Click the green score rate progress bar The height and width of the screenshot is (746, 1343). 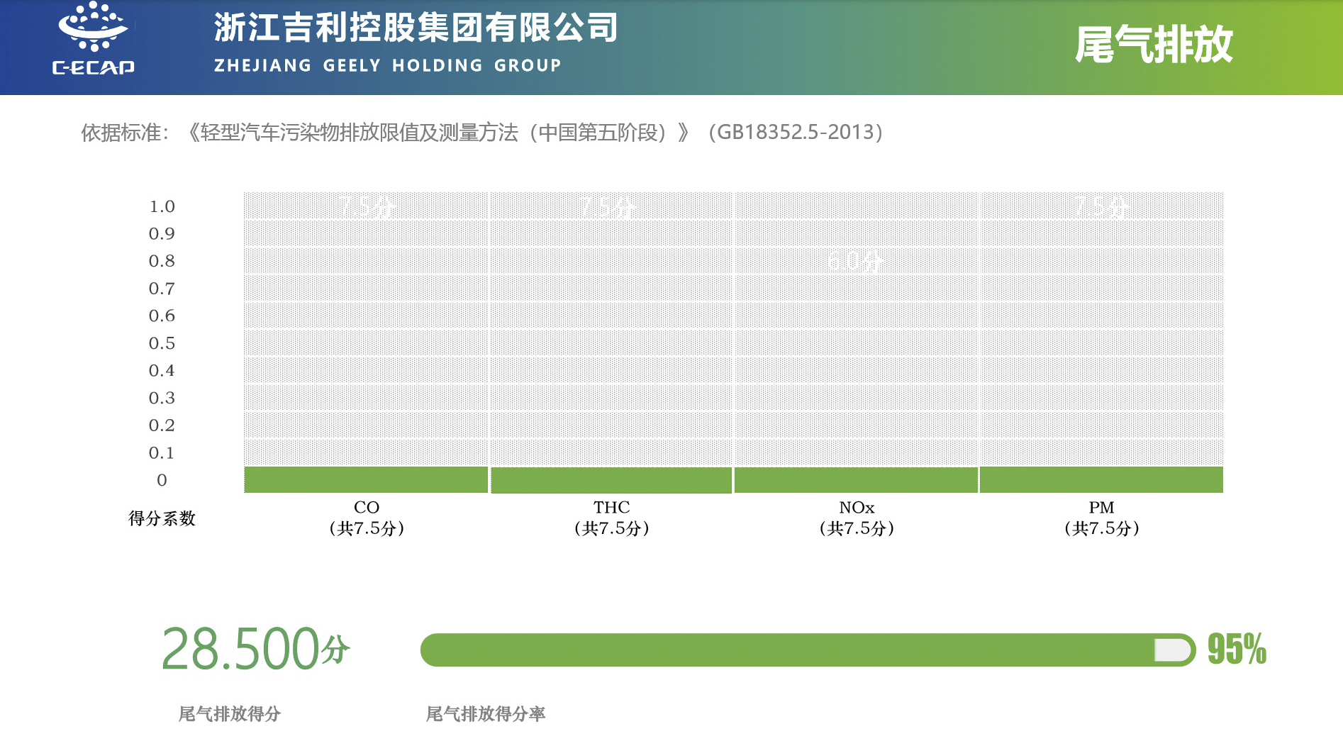[x=808, y=650]
